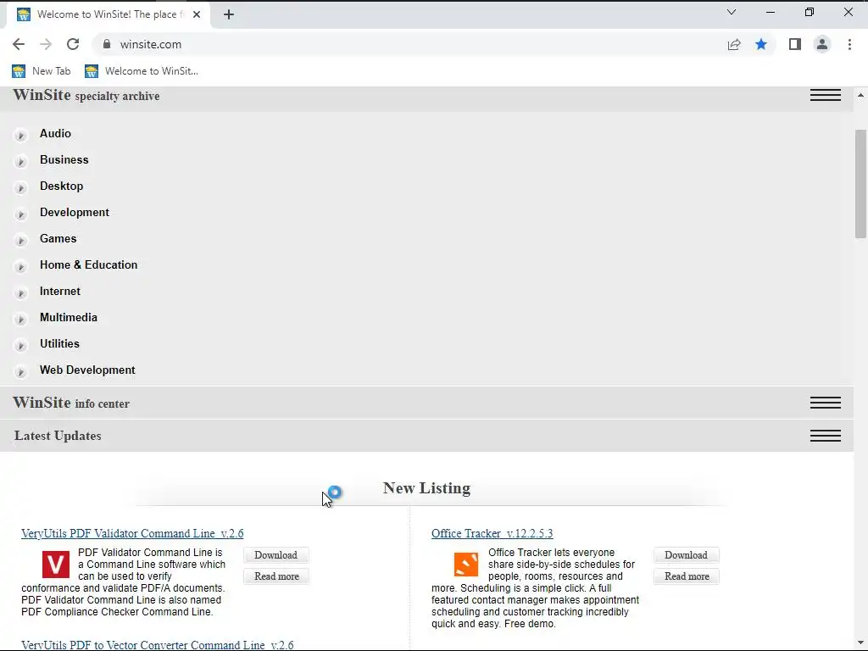This screenshot has width=868, height=651.
Task: Share this page icon in address bar
Action: click(734, 44)
